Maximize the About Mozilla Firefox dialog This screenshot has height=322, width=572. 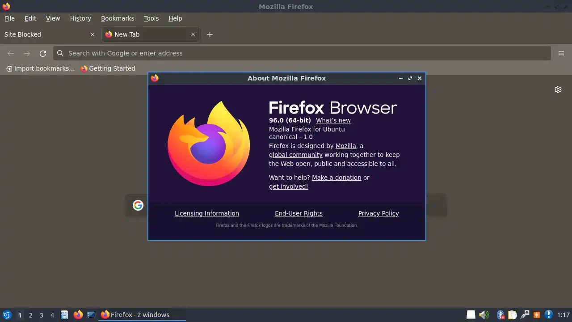click(410, 78)
